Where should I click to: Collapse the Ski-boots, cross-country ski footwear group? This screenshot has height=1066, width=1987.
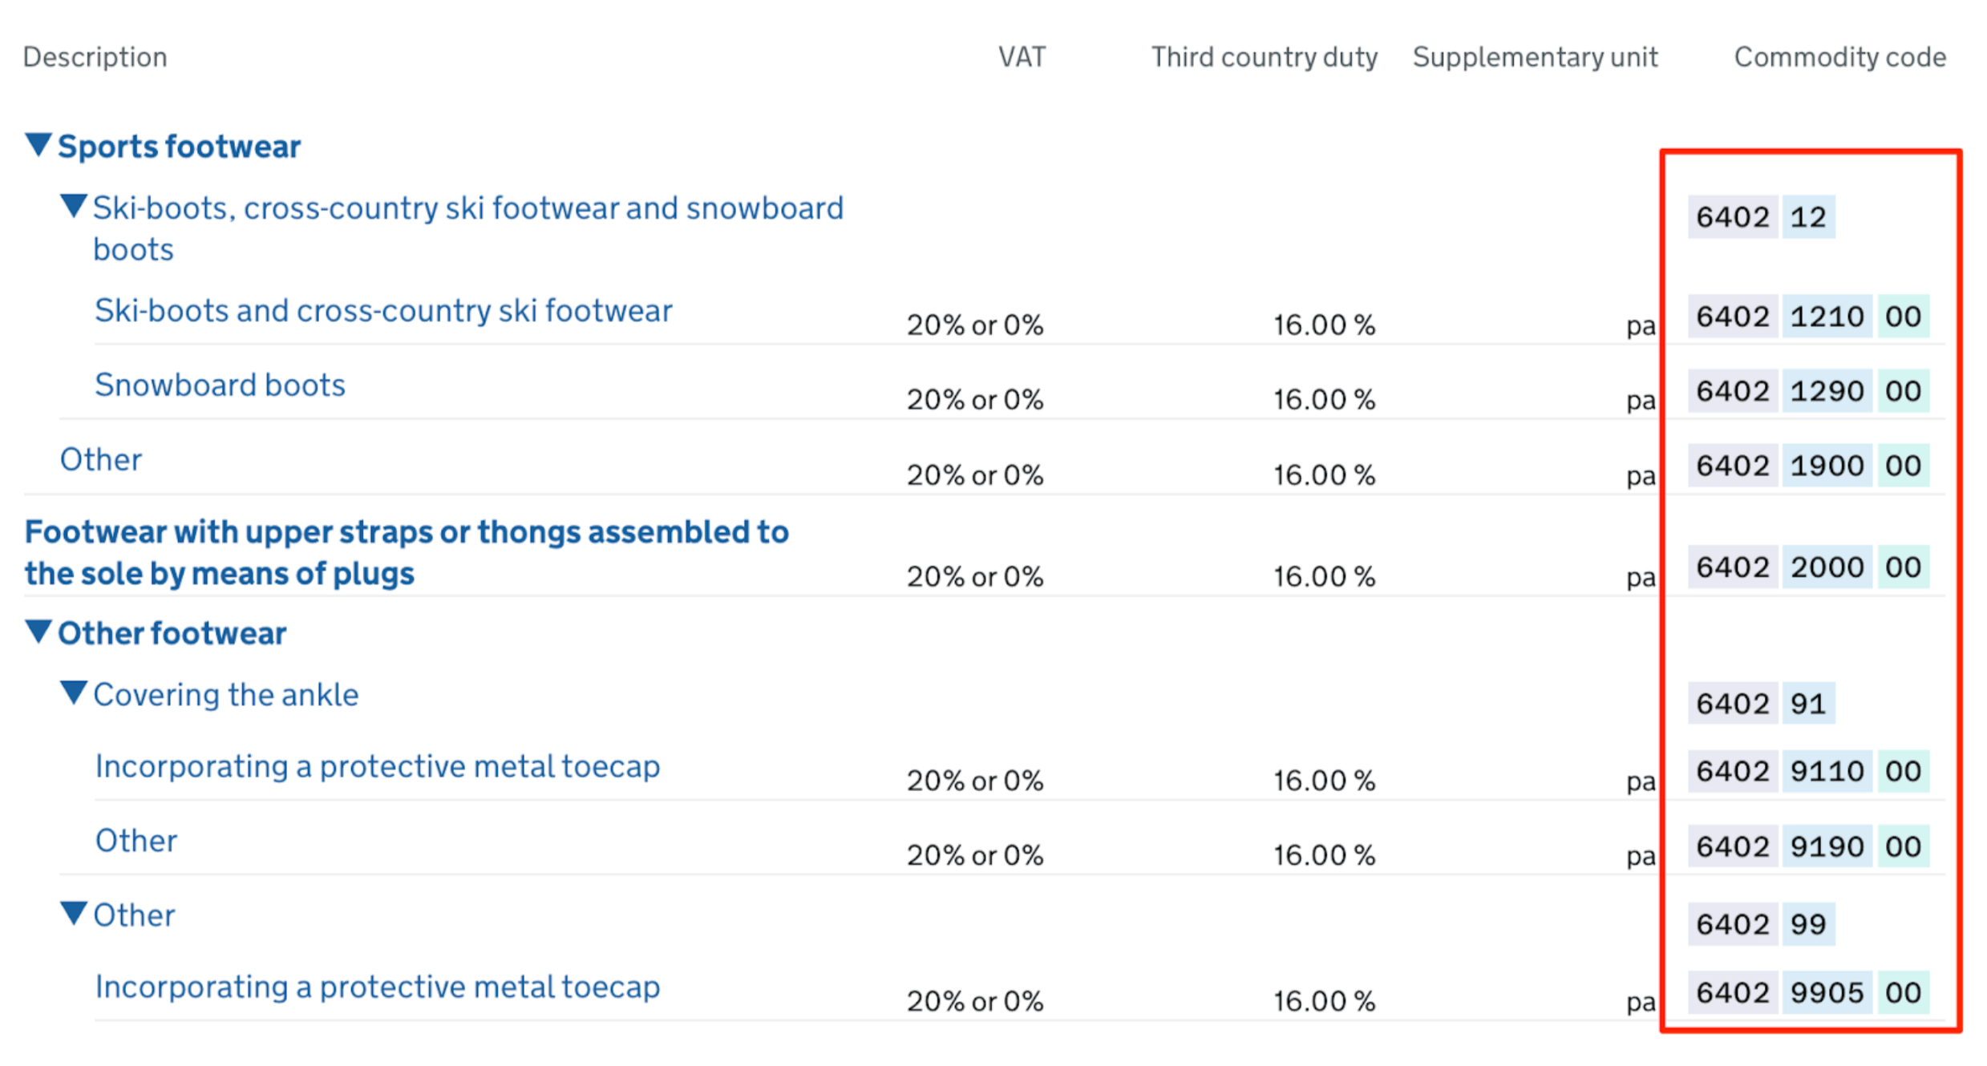click(x=74, y=206)
